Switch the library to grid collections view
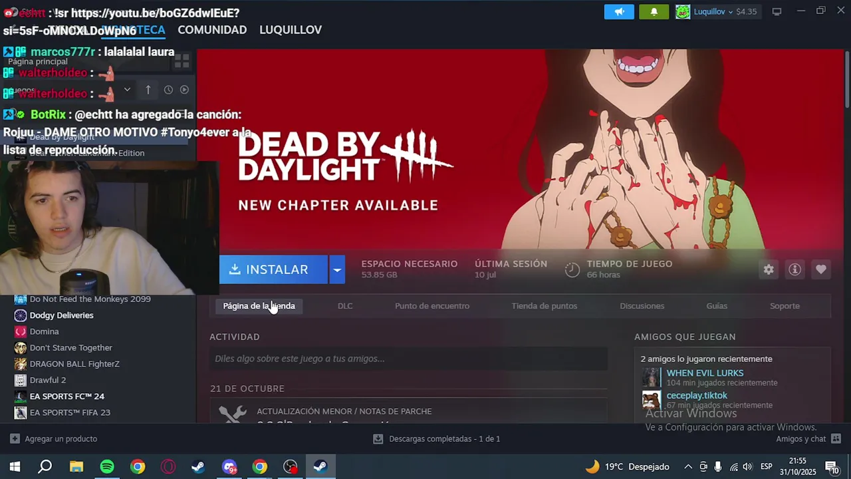Image resolution: width=851 pixels, height=479 pixels. tap(182, 61)
